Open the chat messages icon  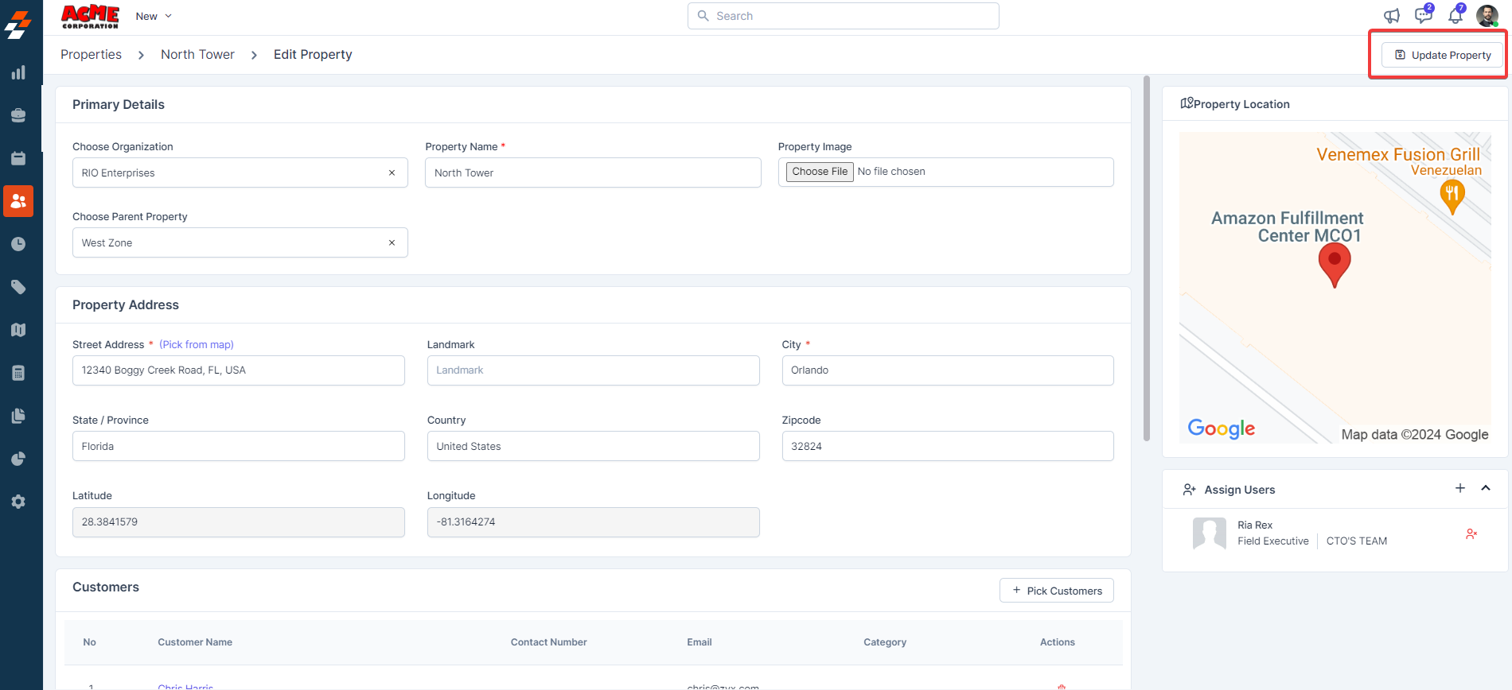(x=1423, y=16)
